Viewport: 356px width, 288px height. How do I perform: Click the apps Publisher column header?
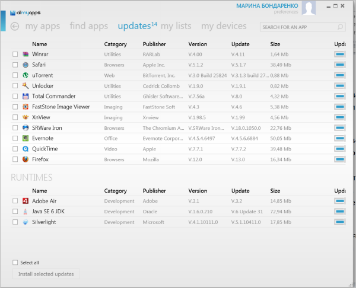click(x=154, y=44)
